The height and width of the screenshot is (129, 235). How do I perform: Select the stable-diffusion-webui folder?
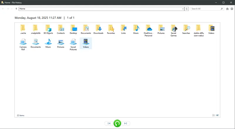(x=199, y=30)
